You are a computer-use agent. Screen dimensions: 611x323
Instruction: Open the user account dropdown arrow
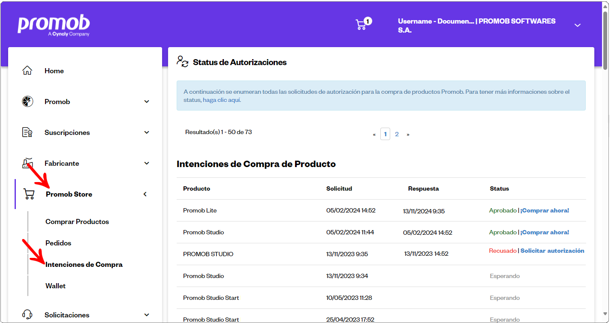[578, 25]
